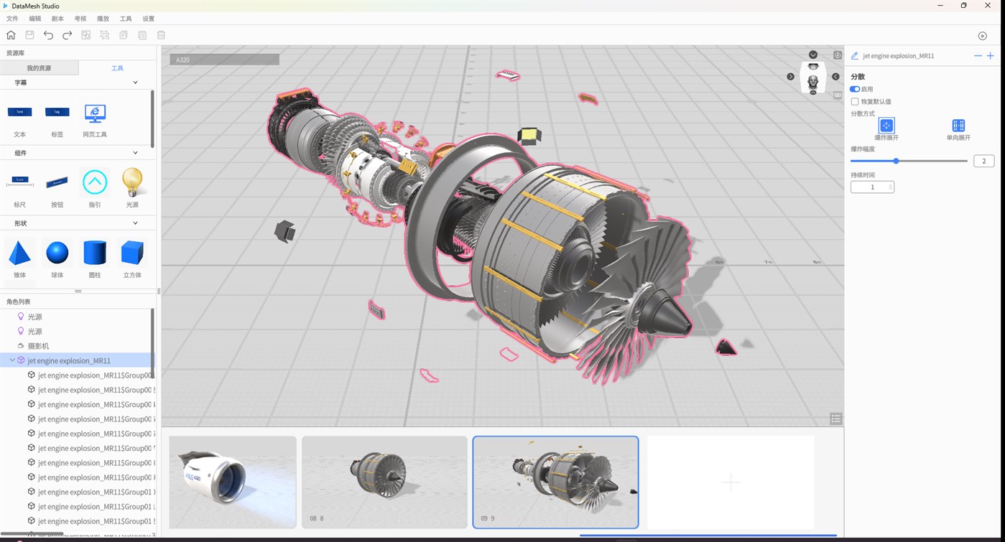This screenshot has height=542, width=1005.
Task: Select the first scene thumbnail with A320 engine
Action: coord(233,482)
